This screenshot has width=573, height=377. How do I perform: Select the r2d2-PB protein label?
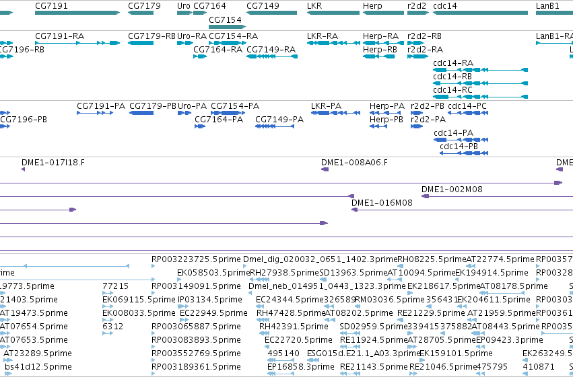tap(428, 106)
